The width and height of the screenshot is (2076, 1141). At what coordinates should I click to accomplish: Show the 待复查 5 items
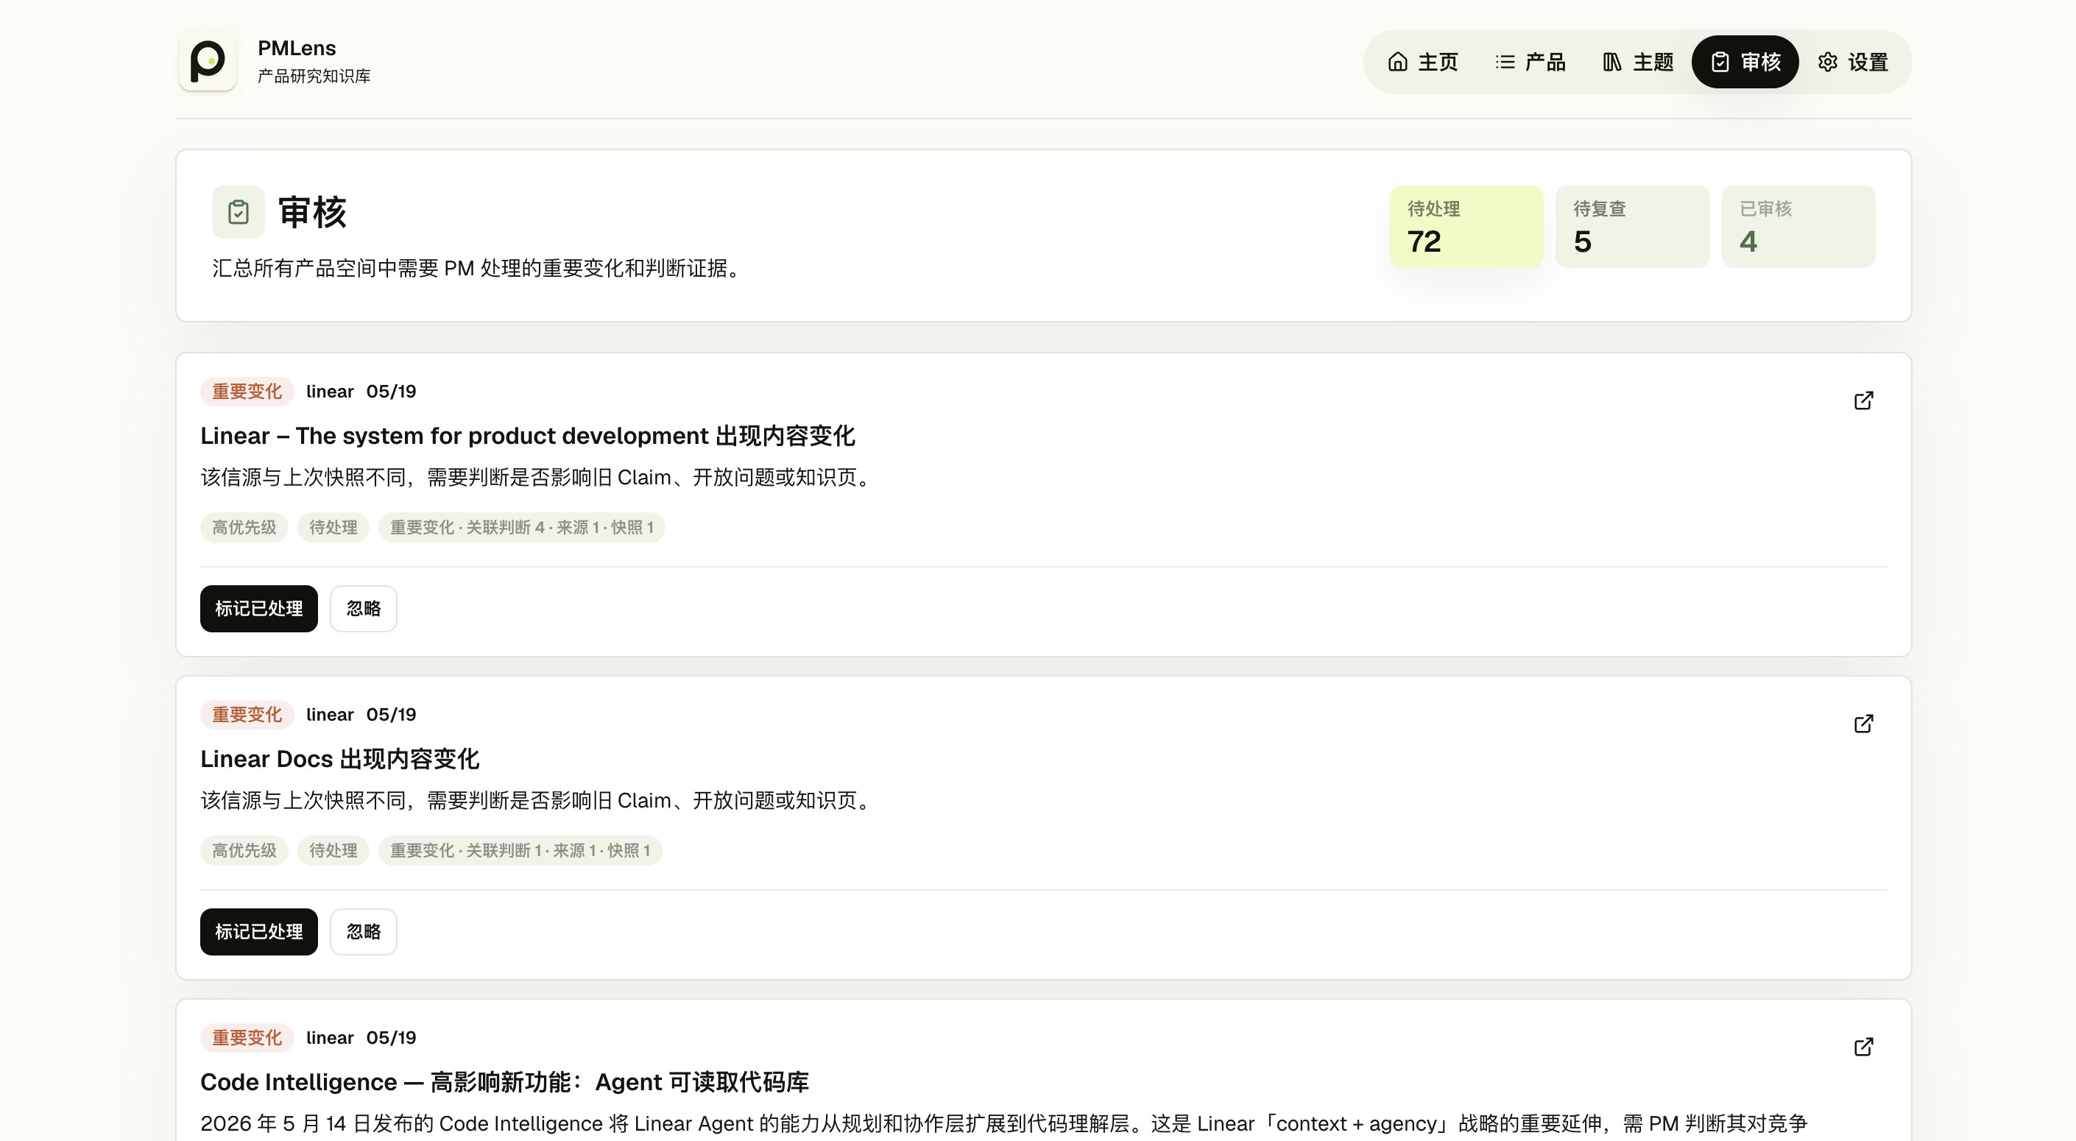coord(1632,227)
